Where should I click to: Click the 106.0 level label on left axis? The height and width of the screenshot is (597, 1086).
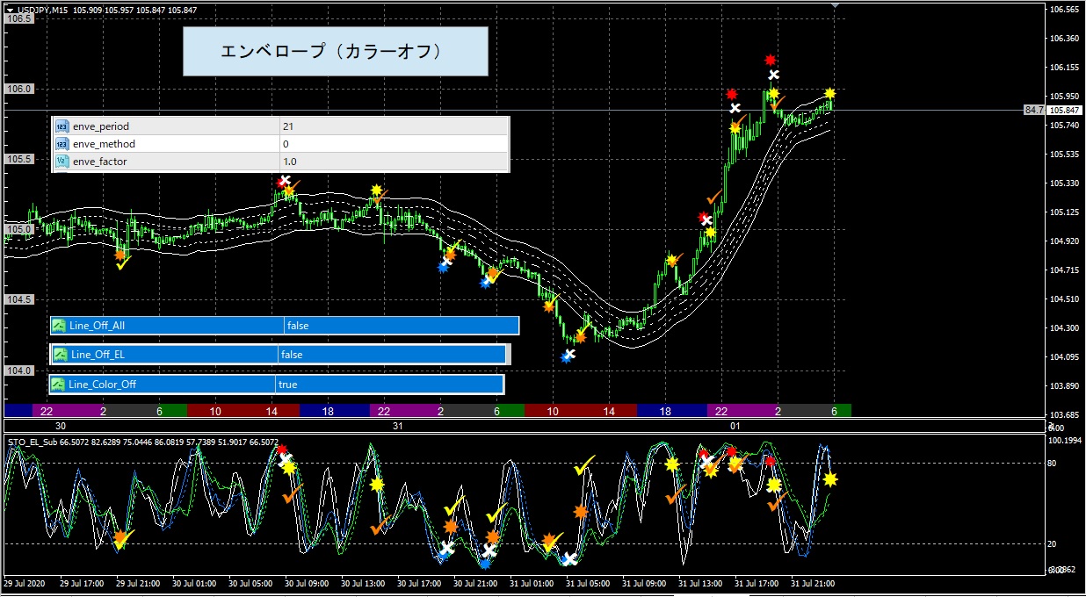pos(20,89)
